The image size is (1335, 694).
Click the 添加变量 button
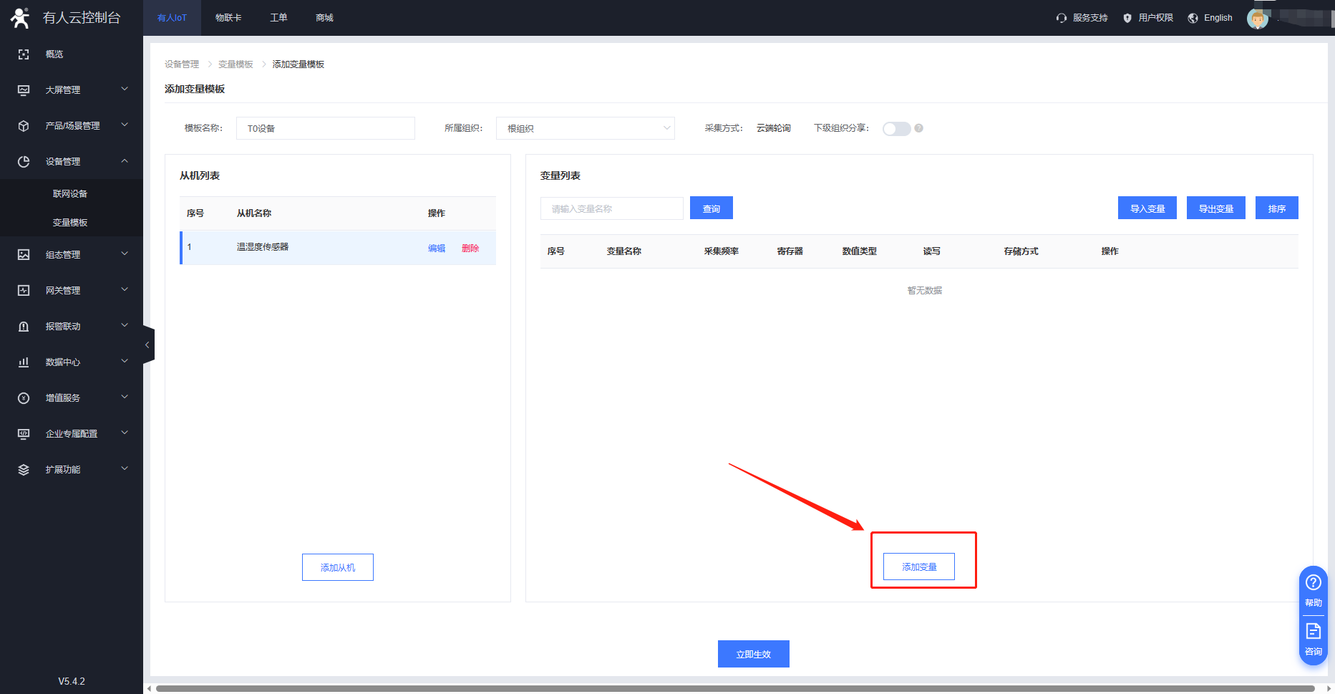919,567
